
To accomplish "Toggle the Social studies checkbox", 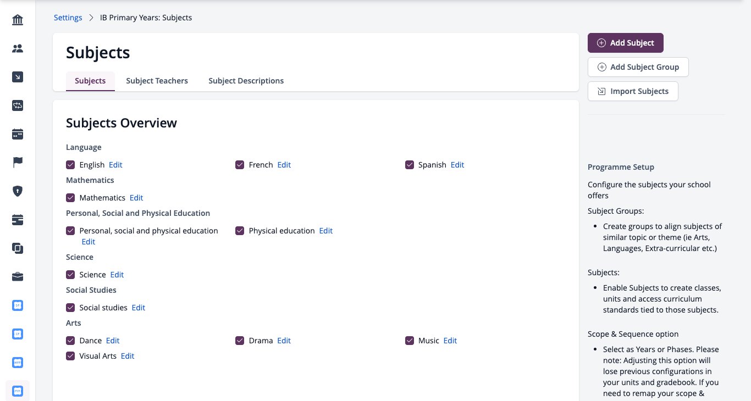I will point(70,308).
